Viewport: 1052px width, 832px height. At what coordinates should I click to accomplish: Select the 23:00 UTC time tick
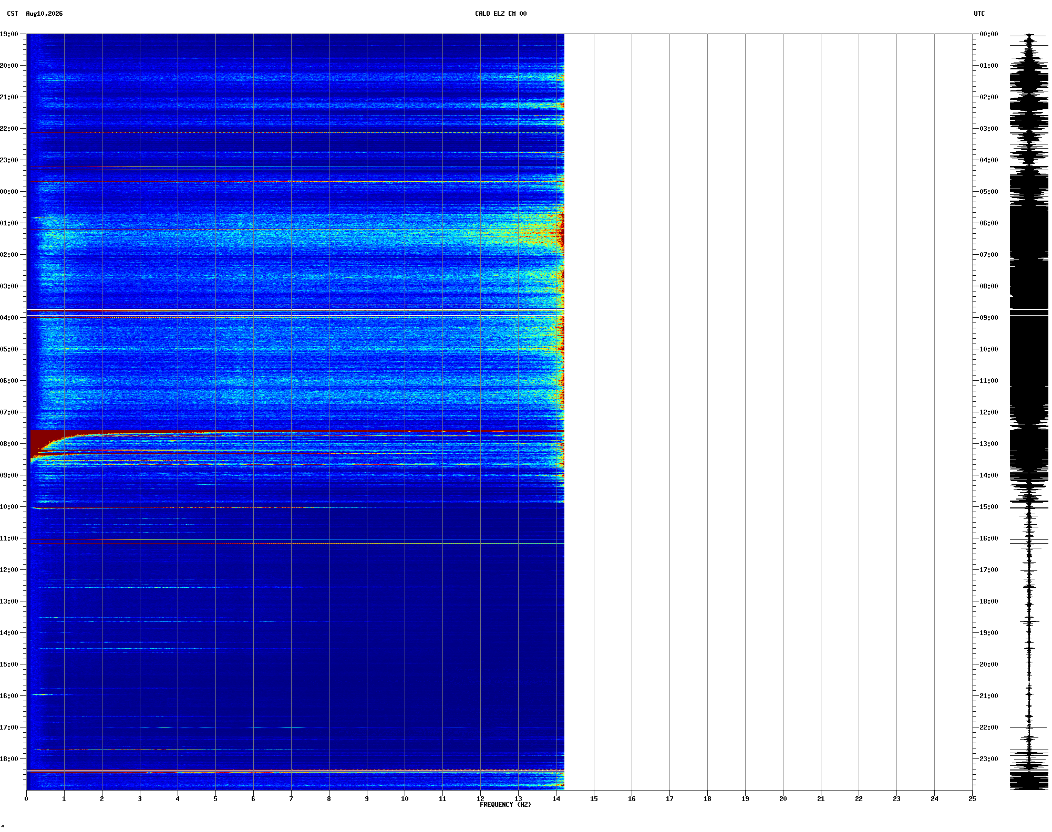click(988, 759)
